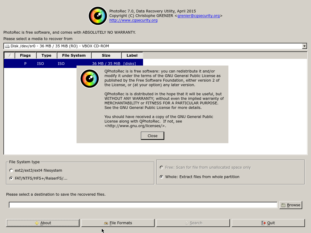This screenshot has width=311, height=233.
Task: Click the PhotoRec eye logo in header
Action: click(97, 16)
